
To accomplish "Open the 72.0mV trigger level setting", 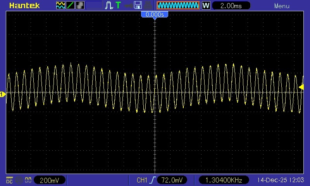I will coord(172,180).
